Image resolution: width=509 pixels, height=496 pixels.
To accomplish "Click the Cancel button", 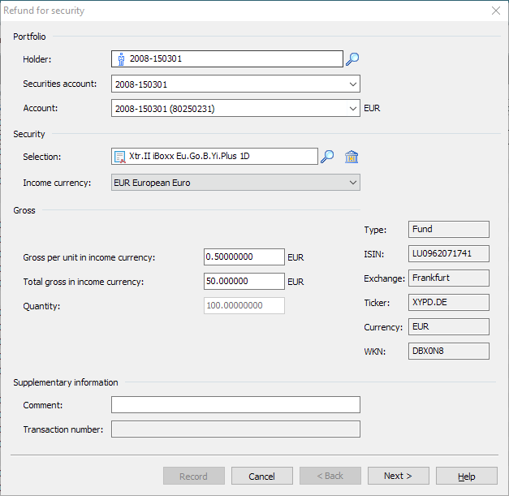I will 261,476.
